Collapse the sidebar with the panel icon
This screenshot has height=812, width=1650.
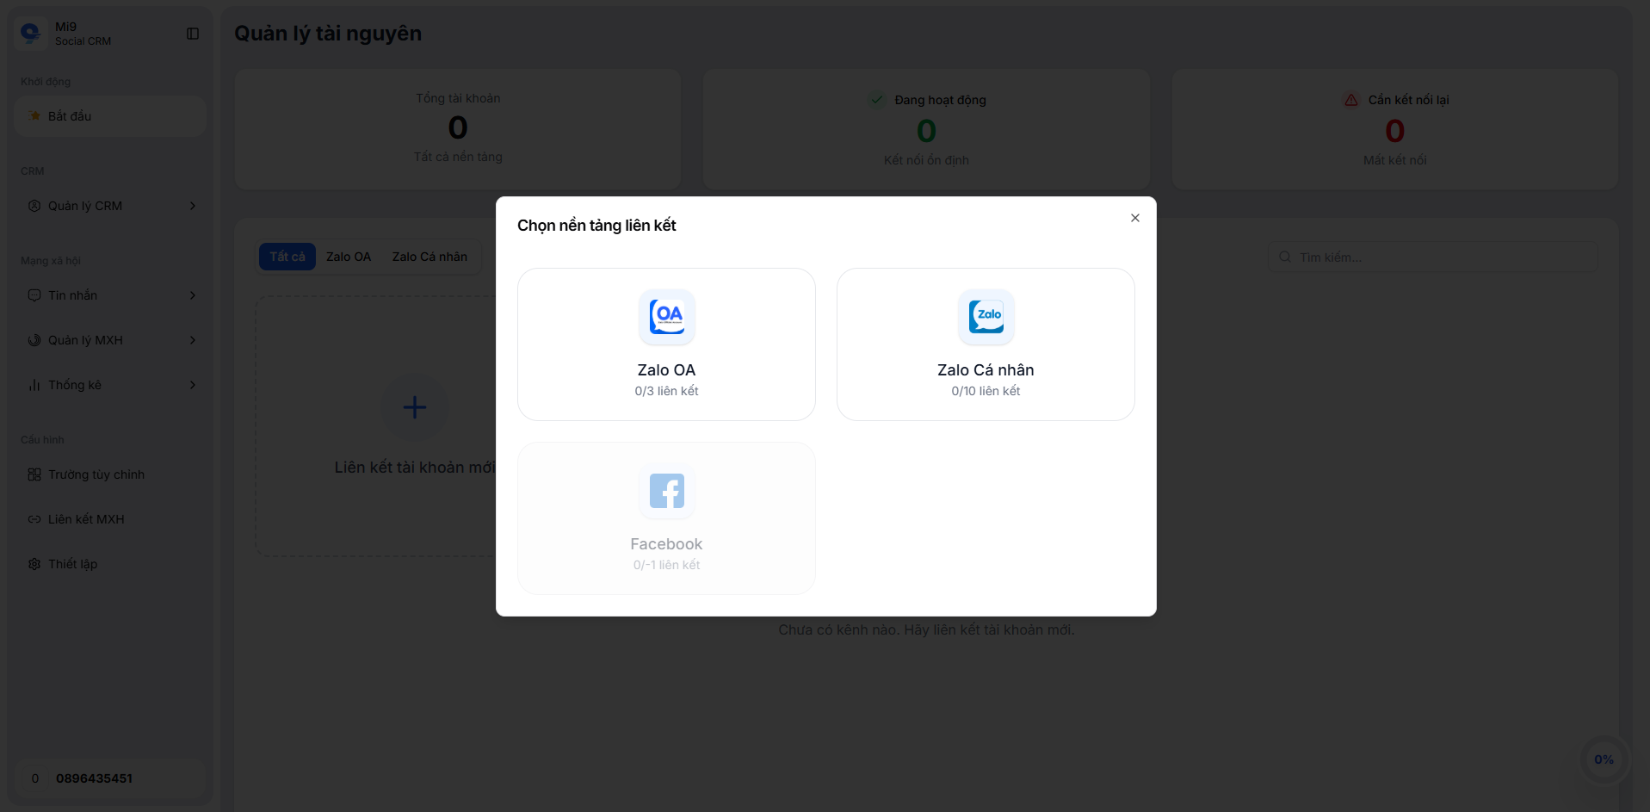tap(192, 34)
